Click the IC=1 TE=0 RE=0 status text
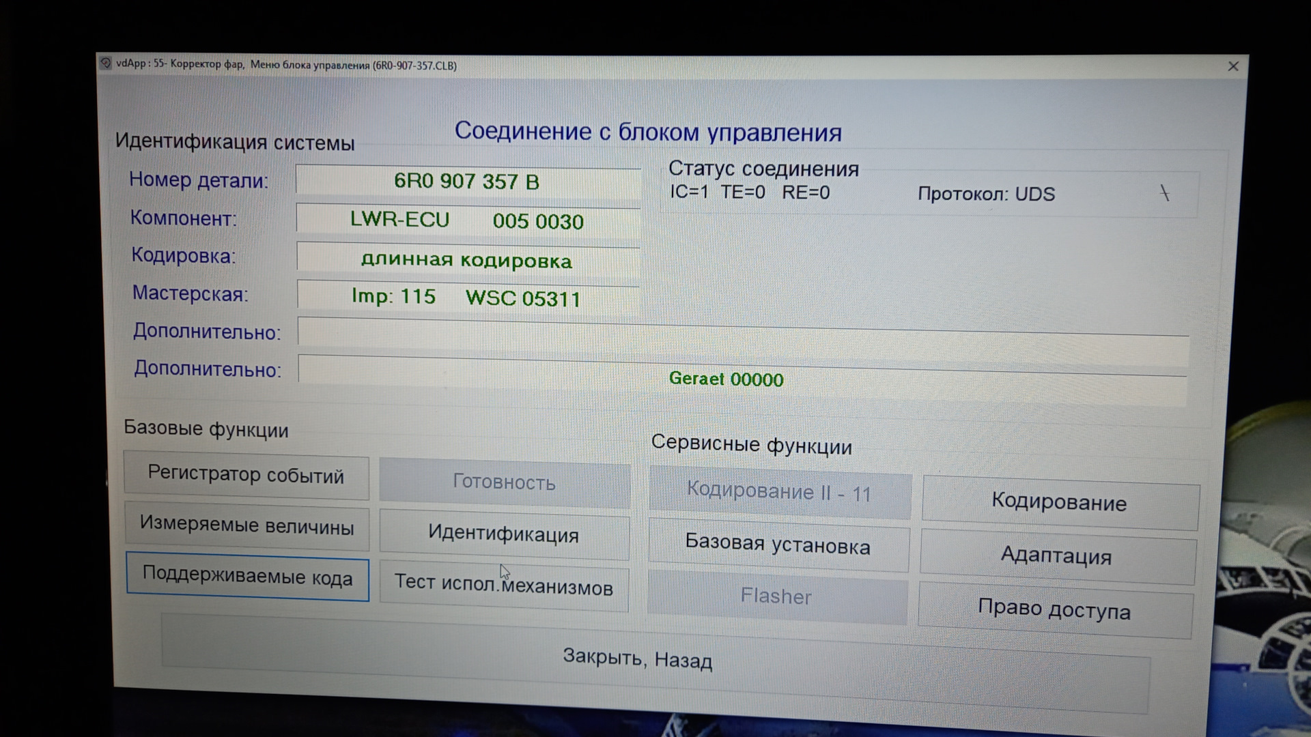The width and height of the screenshot is (1311, 737). pos(750,192)
